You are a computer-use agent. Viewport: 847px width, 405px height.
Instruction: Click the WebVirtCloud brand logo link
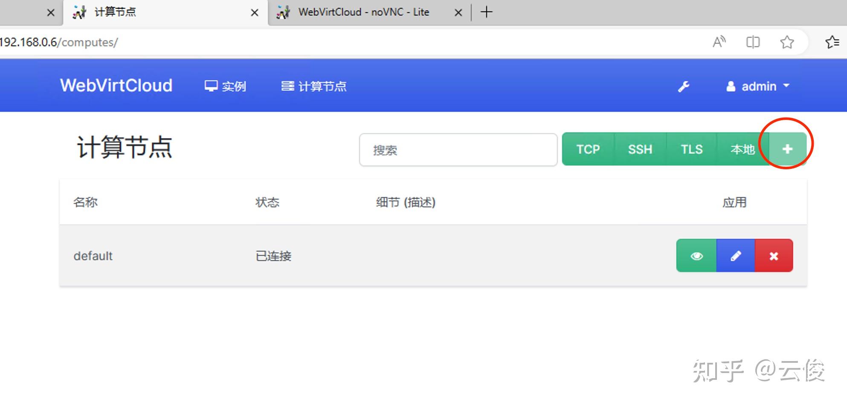click(116, 86)
